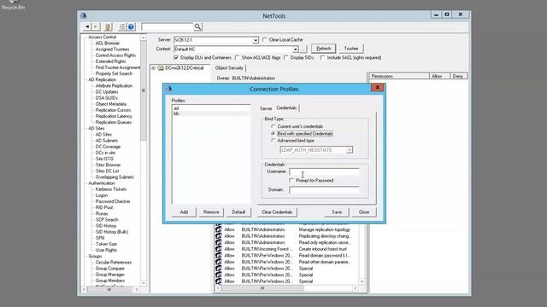547x307 pixels.
Task: Select Advanced bind type radio button
Action: click(x=273, y=141)
